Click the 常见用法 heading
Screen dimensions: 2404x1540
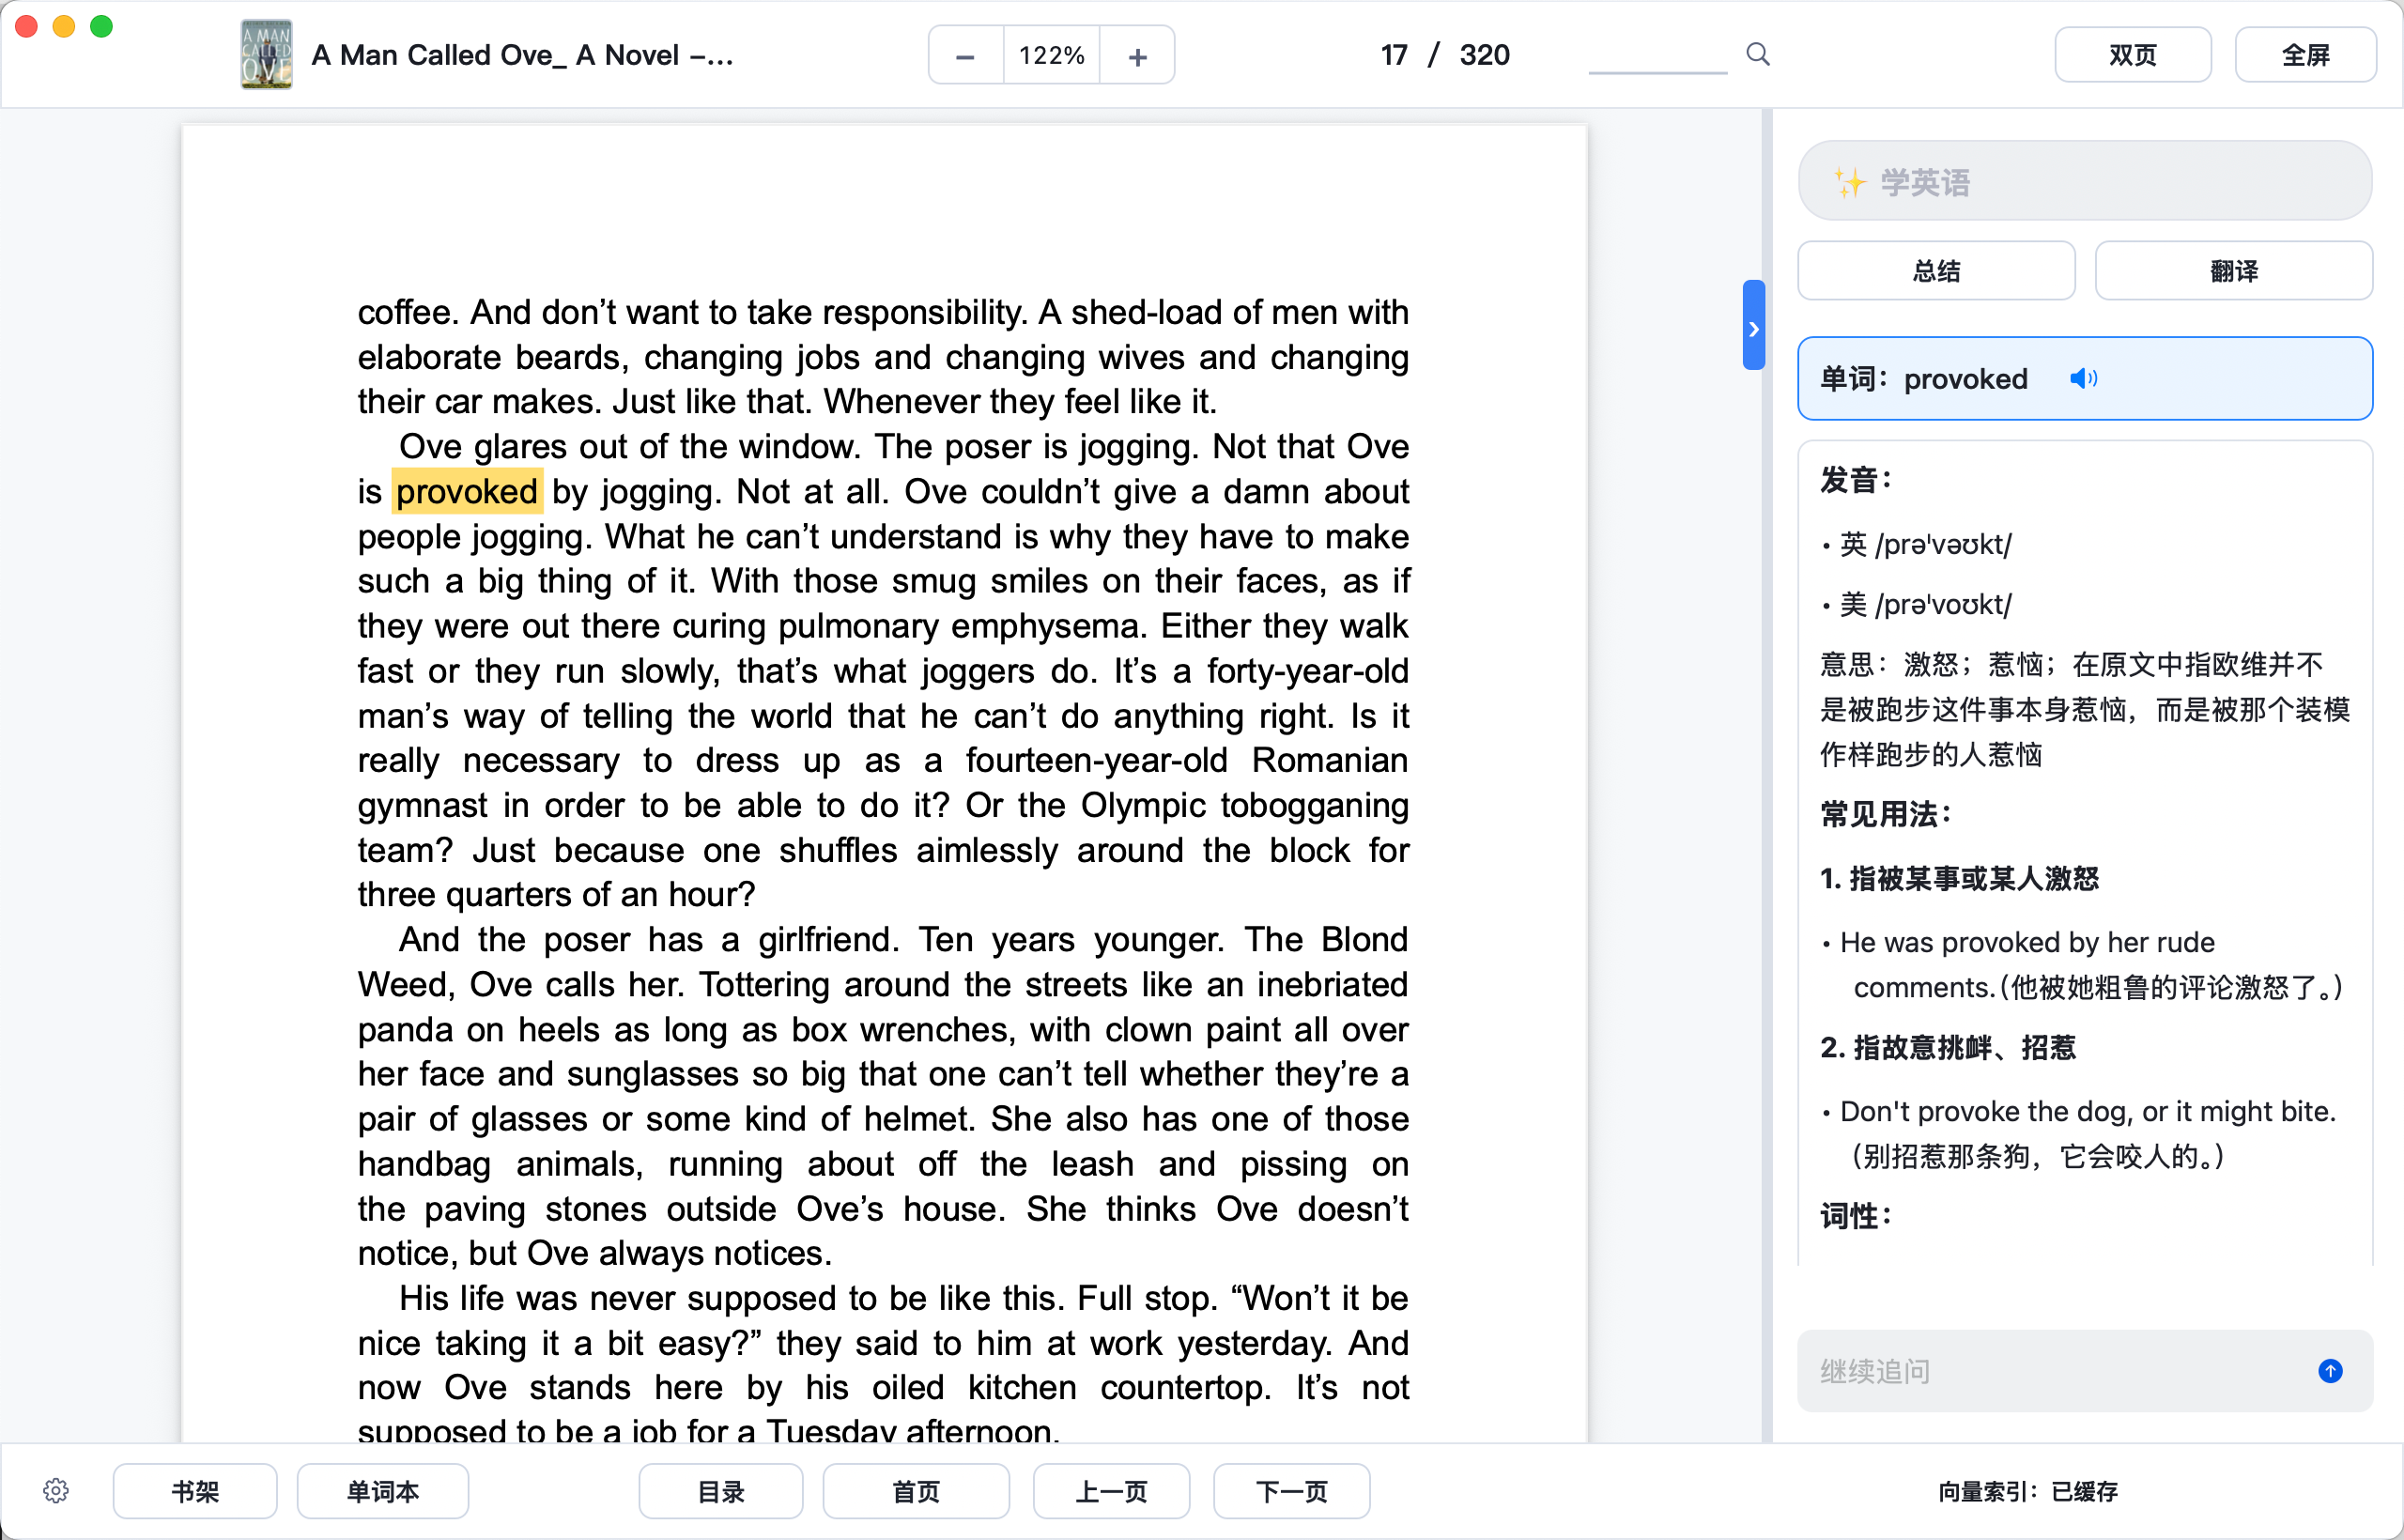(1885, 814)
